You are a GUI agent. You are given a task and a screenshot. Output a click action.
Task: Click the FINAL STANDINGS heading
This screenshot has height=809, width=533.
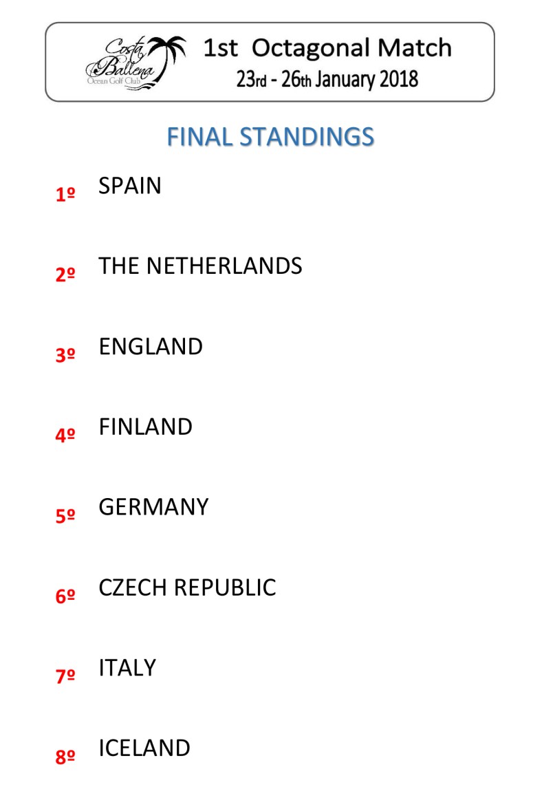[270, 137]
